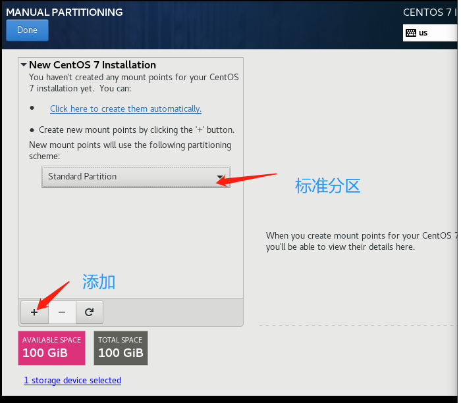
Task: Click the text 'New CentOS 7 Installation'
Action: point(92,65)
